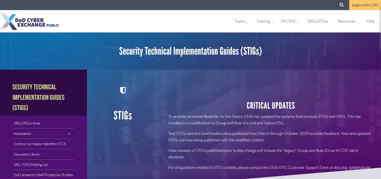This screenshot has height=179, width=381.
Task: Expand the PKI/PKE dropdown chevron
Action: click(x=298, y=23)
